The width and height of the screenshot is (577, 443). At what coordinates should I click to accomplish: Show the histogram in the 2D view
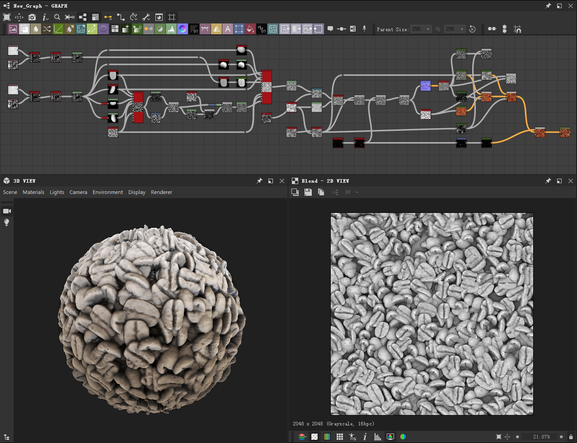(x=378, y=437)
